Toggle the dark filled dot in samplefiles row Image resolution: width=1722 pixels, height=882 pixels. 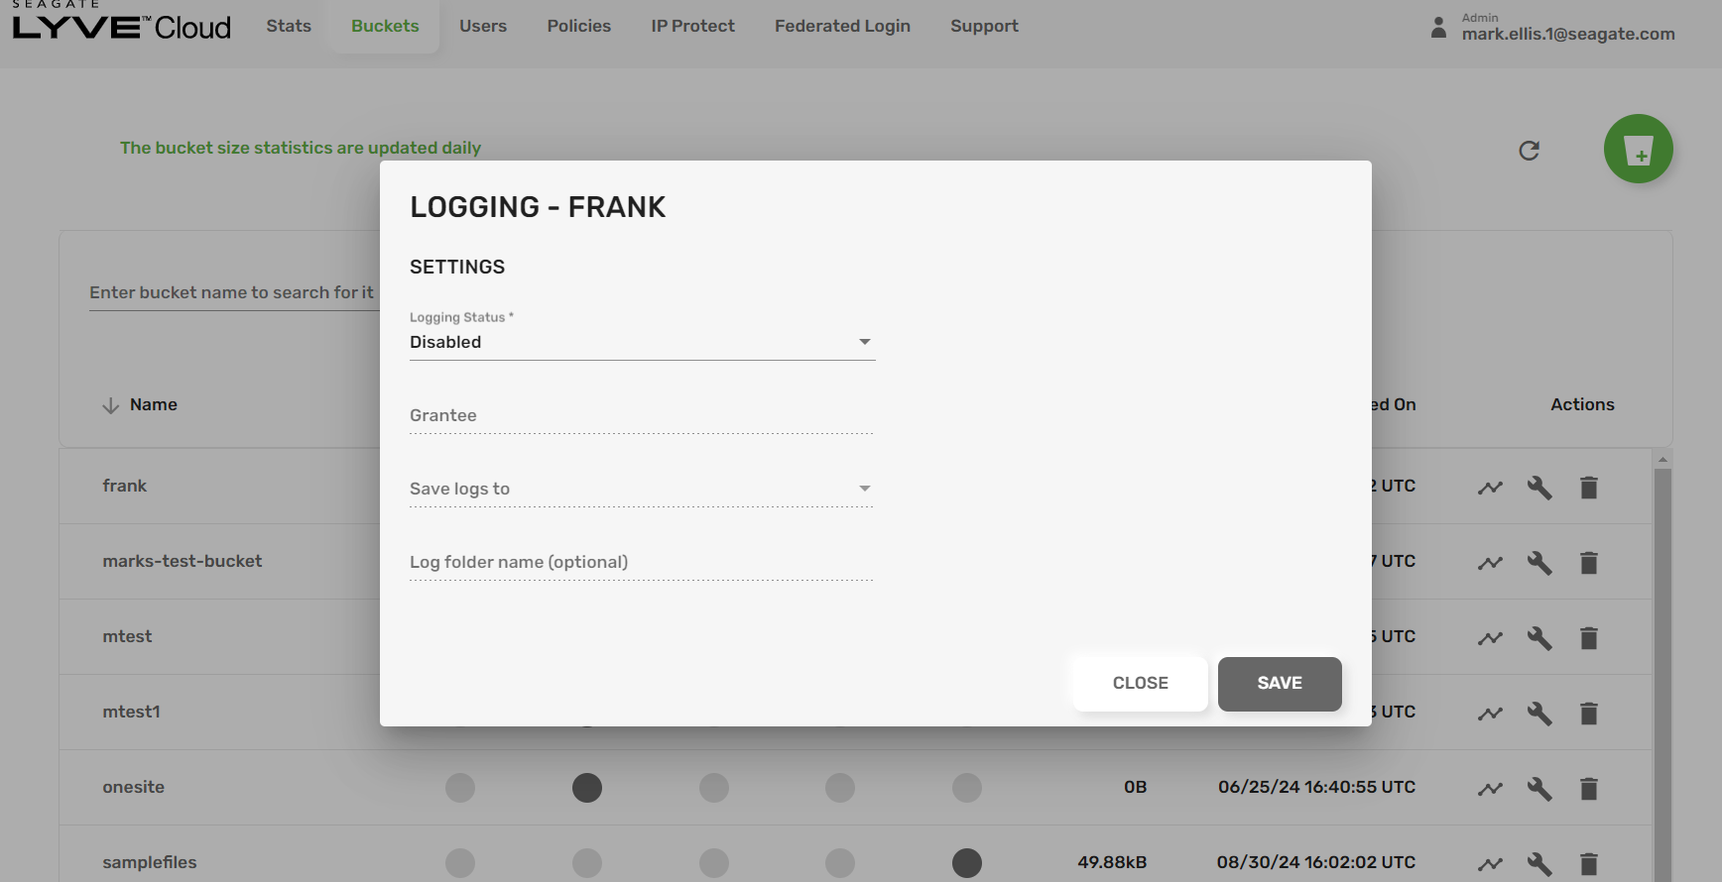click(x=966, y=863)
